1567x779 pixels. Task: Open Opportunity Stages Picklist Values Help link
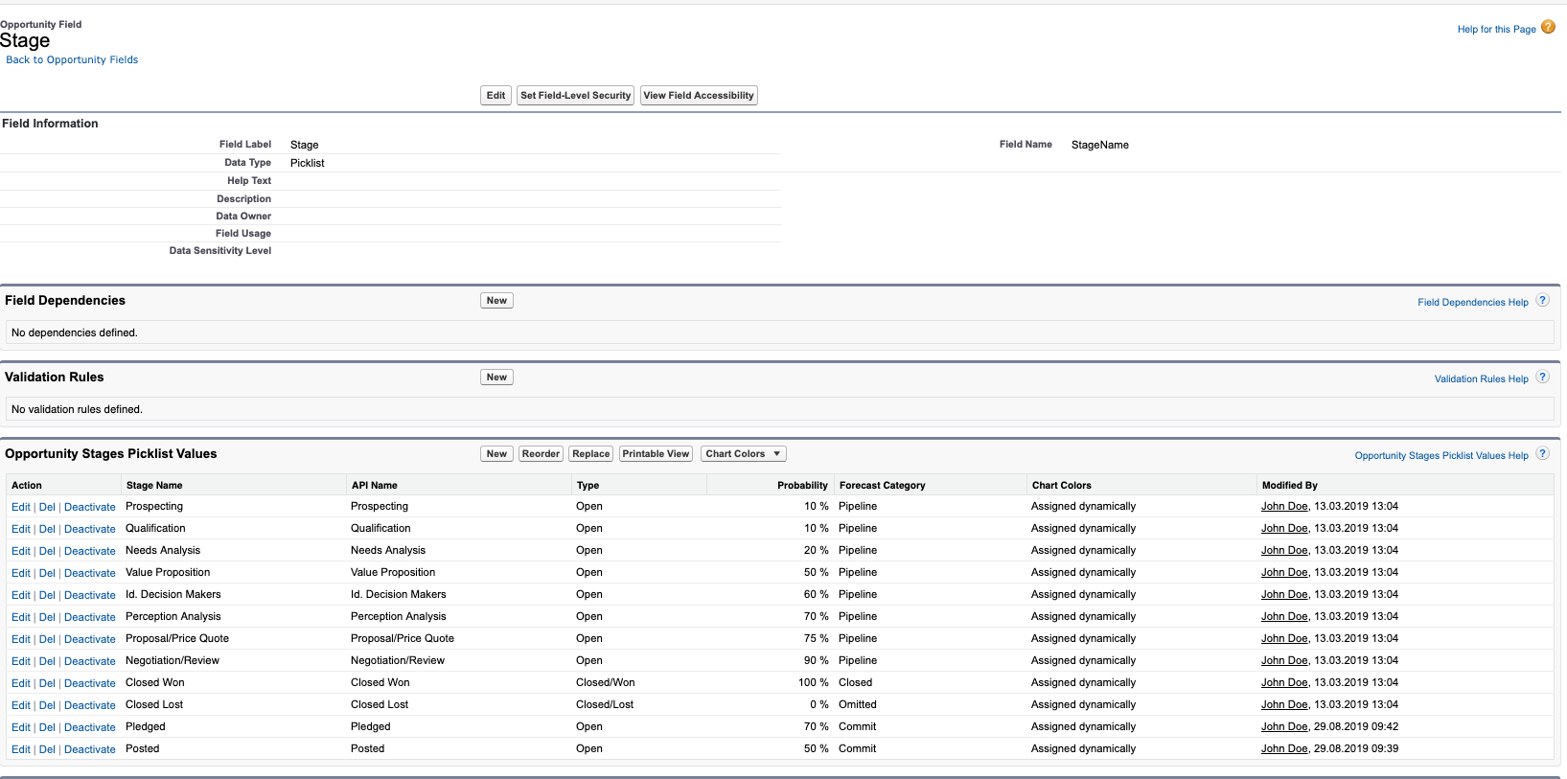pos(1441,456)
